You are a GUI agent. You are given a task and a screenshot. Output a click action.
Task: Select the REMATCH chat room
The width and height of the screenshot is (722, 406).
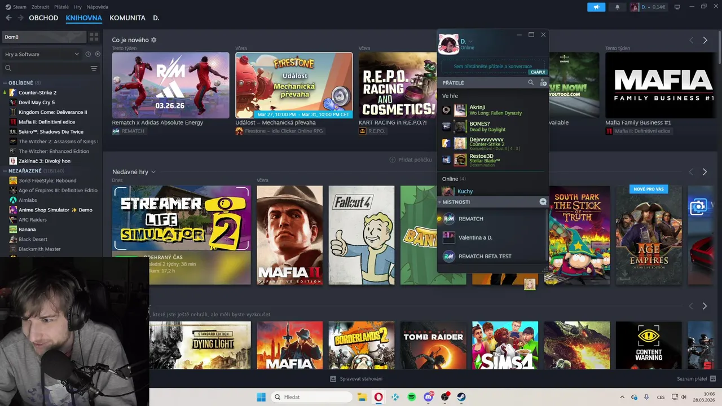pyautogui.click(x=492, y=219)
